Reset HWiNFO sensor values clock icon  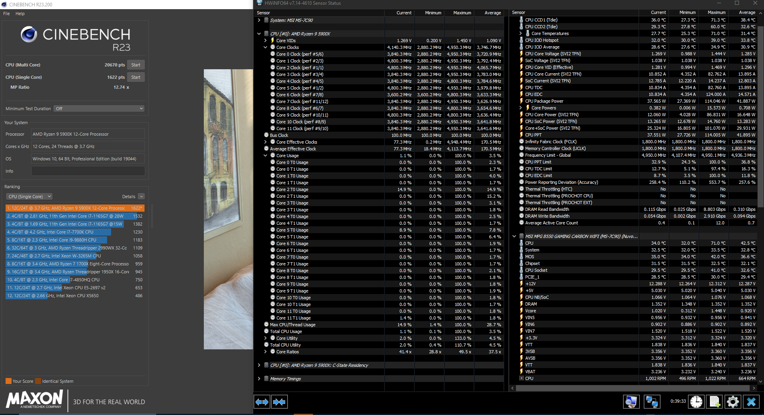[696, 402]
